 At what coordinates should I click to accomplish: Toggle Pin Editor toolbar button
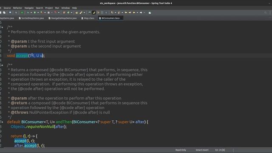click(150, 12)
